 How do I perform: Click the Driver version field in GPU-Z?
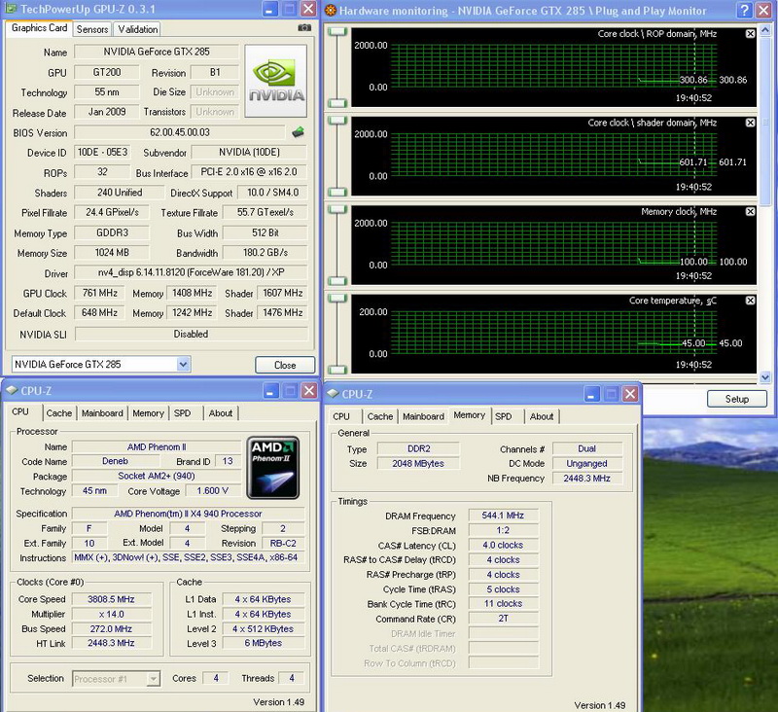point(191,272)
